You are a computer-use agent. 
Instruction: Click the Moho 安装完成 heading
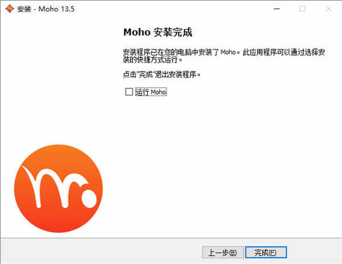pyautogui.click(x=158, y=32)
